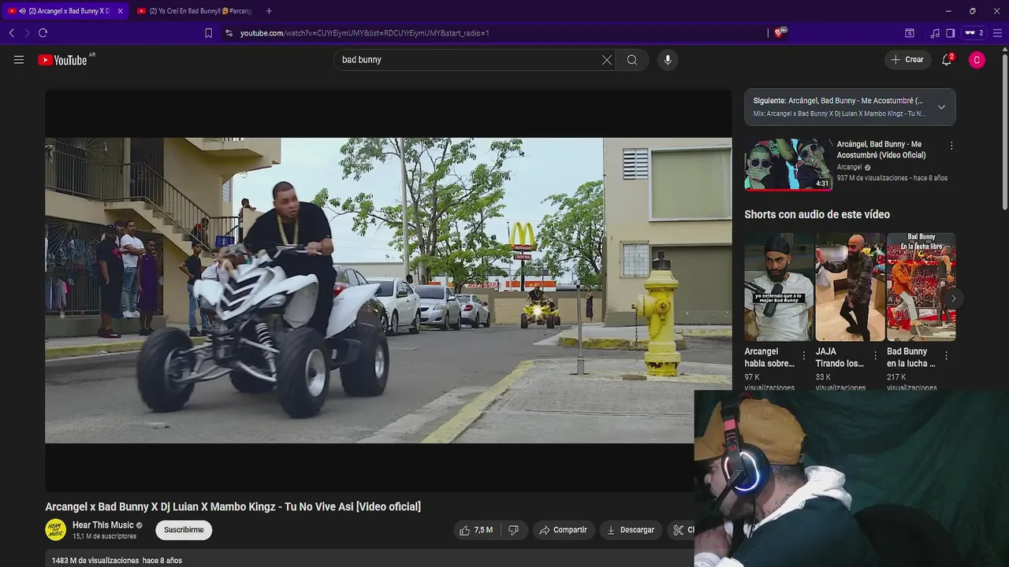Click the 15,1 M de suscriptores text
The image size is (1009, 567).
point(104,536)
